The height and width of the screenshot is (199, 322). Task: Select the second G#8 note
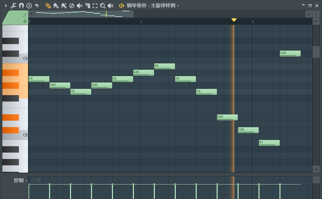coord(102,85)
